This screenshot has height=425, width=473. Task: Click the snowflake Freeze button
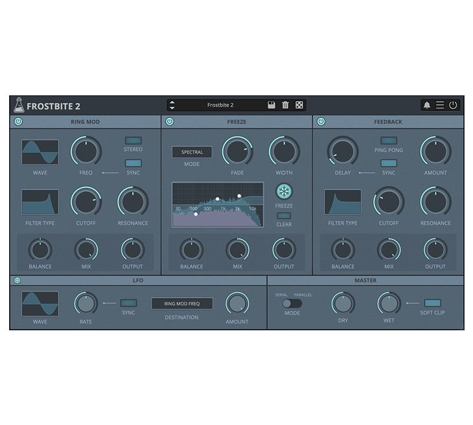pyautogui.click(x=284, y=191)
